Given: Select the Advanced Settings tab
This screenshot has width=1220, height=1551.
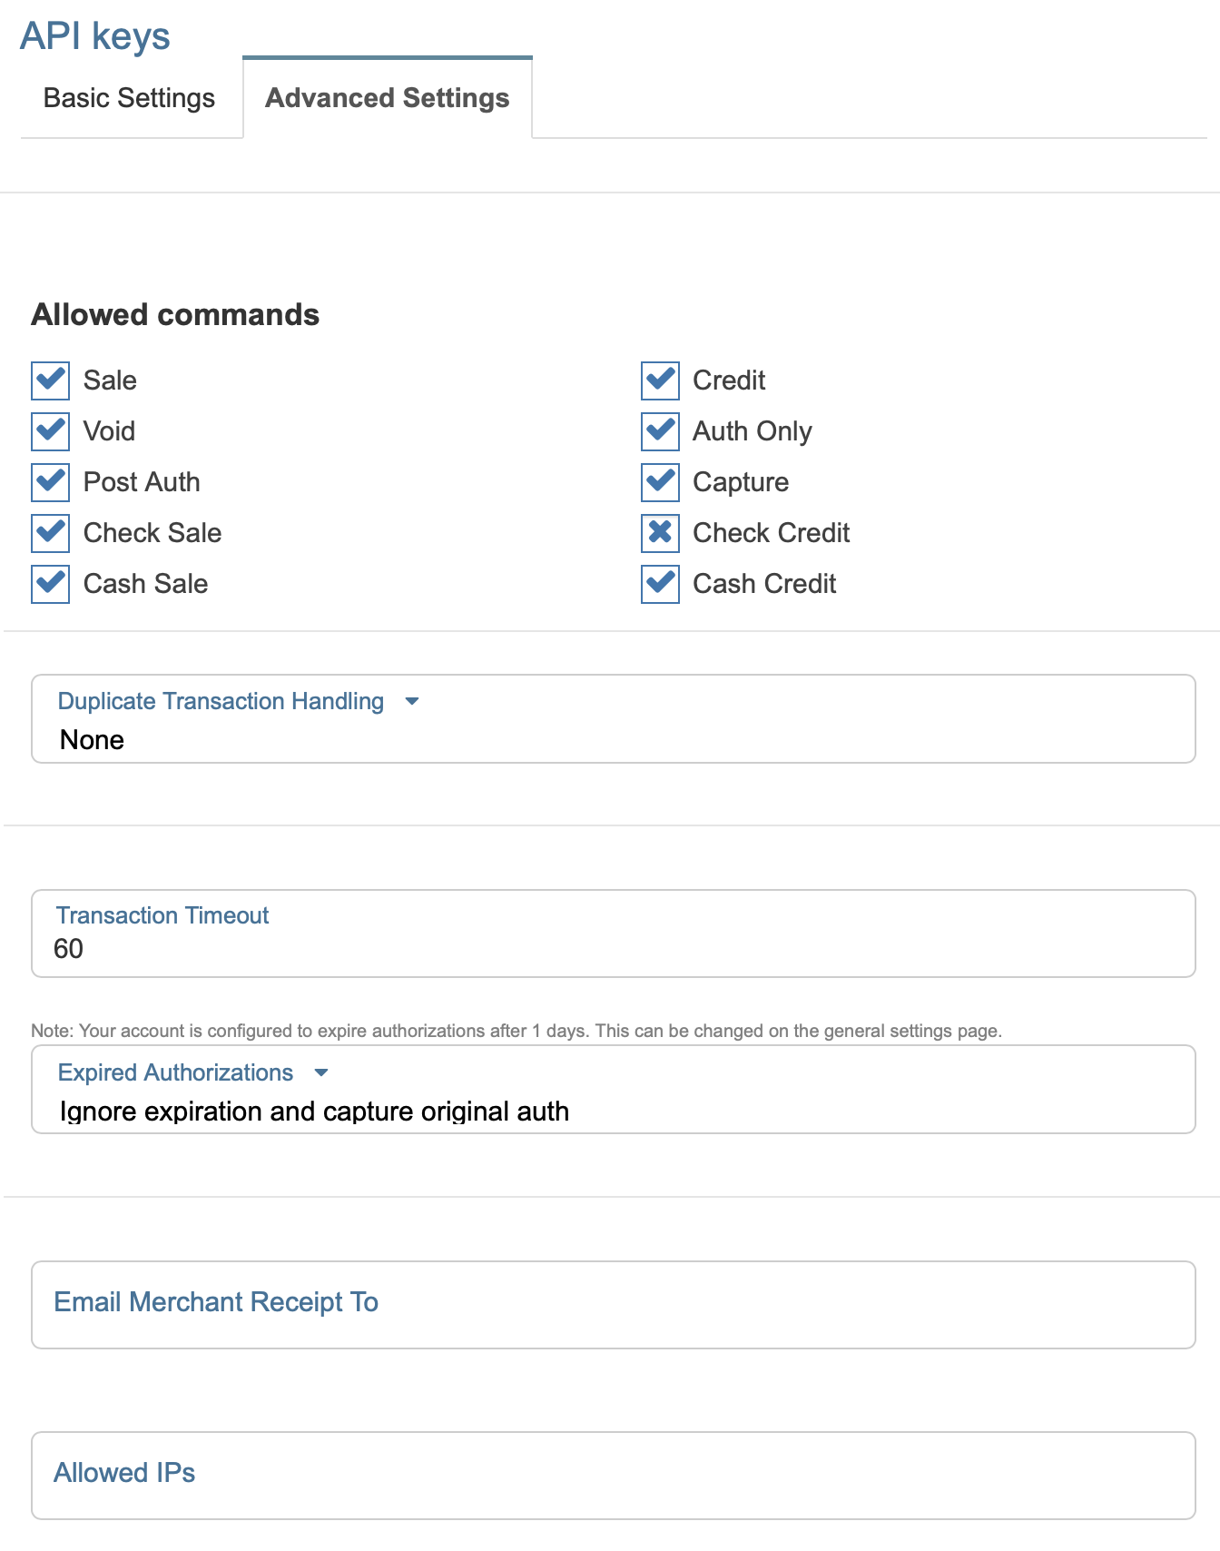Looking at the screenshot, I should click(388, 98).
